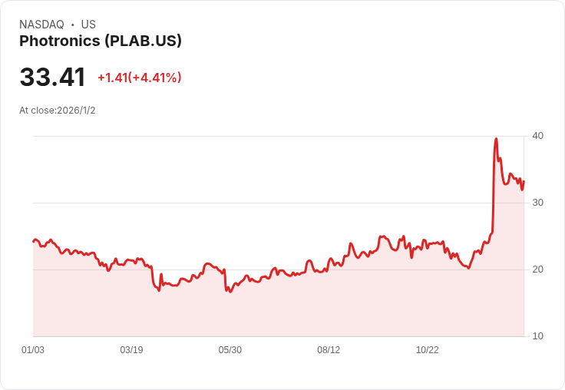Image resolution: width=565 pixels, height=390 pixels.
Task: Click the NASDAQ exchange label
Action: coord(41,25)
